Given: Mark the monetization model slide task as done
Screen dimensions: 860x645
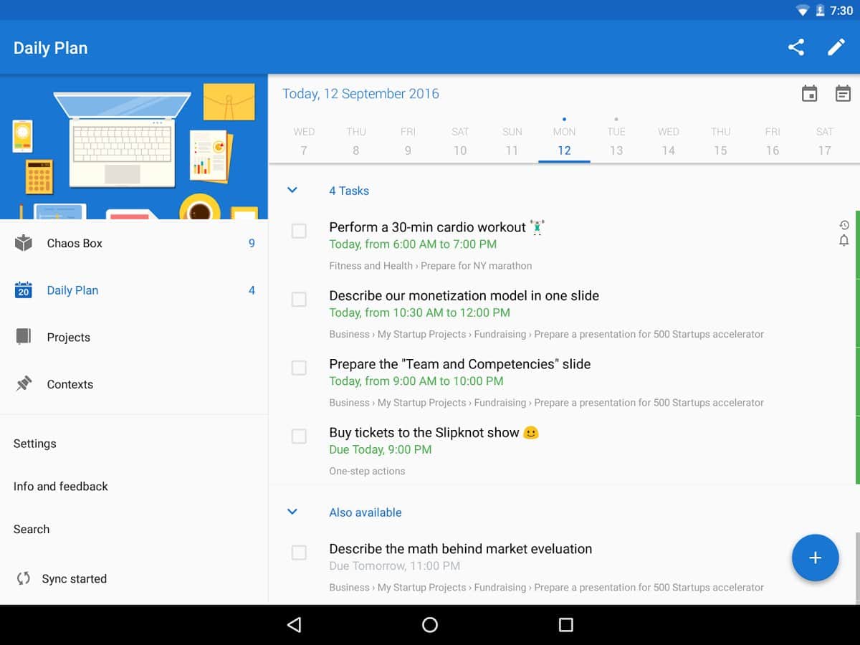Looking at the screenshot, I should pos(299,300).
